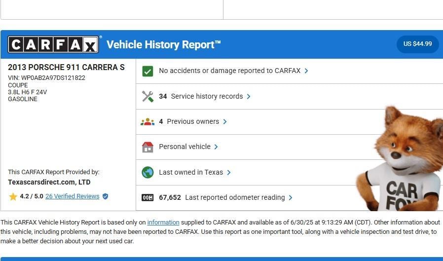Click the globe last-owned location icon
This screenshot has height=261, width=443.
coord(148,172)
